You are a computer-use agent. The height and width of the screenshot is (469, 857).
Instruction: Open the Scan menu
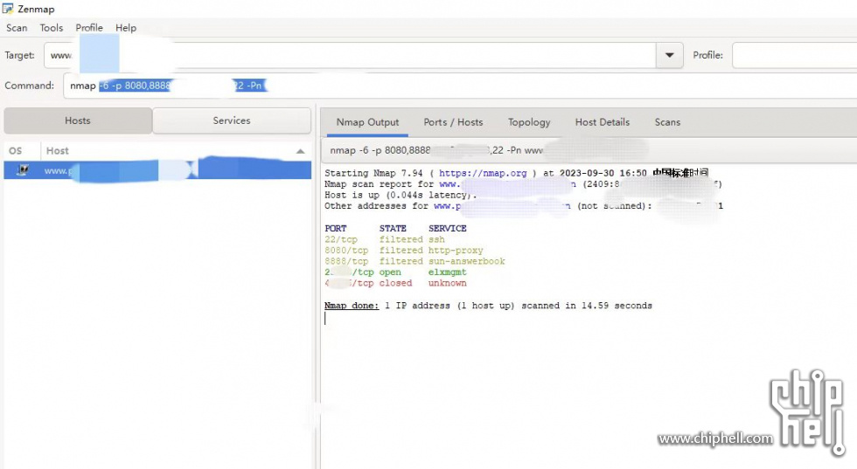pyautogui.click(x=17, y=28)
